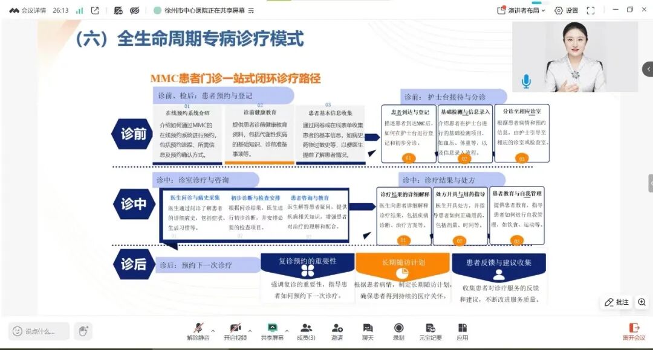Screen dimensions: 653x350
Task: Start sharing with 共享屏幕 button
Action: pyautogui.click(x=272, y=332)
